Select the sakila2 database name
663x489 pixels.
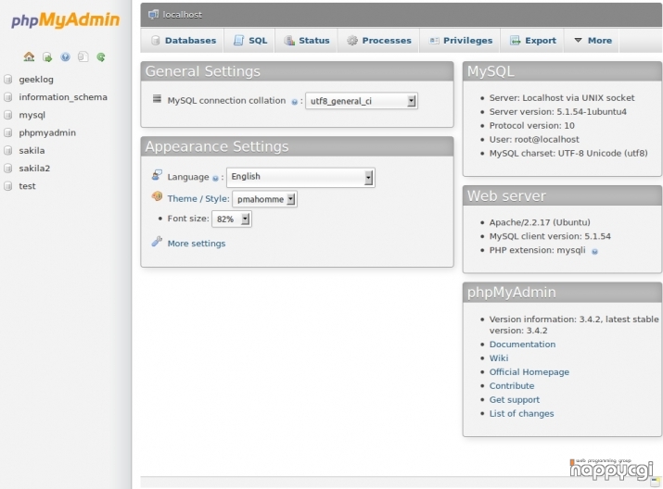coord(34,168)
